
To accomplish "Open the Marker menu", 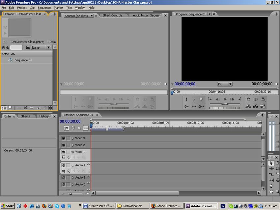I will tap(58, 8).
